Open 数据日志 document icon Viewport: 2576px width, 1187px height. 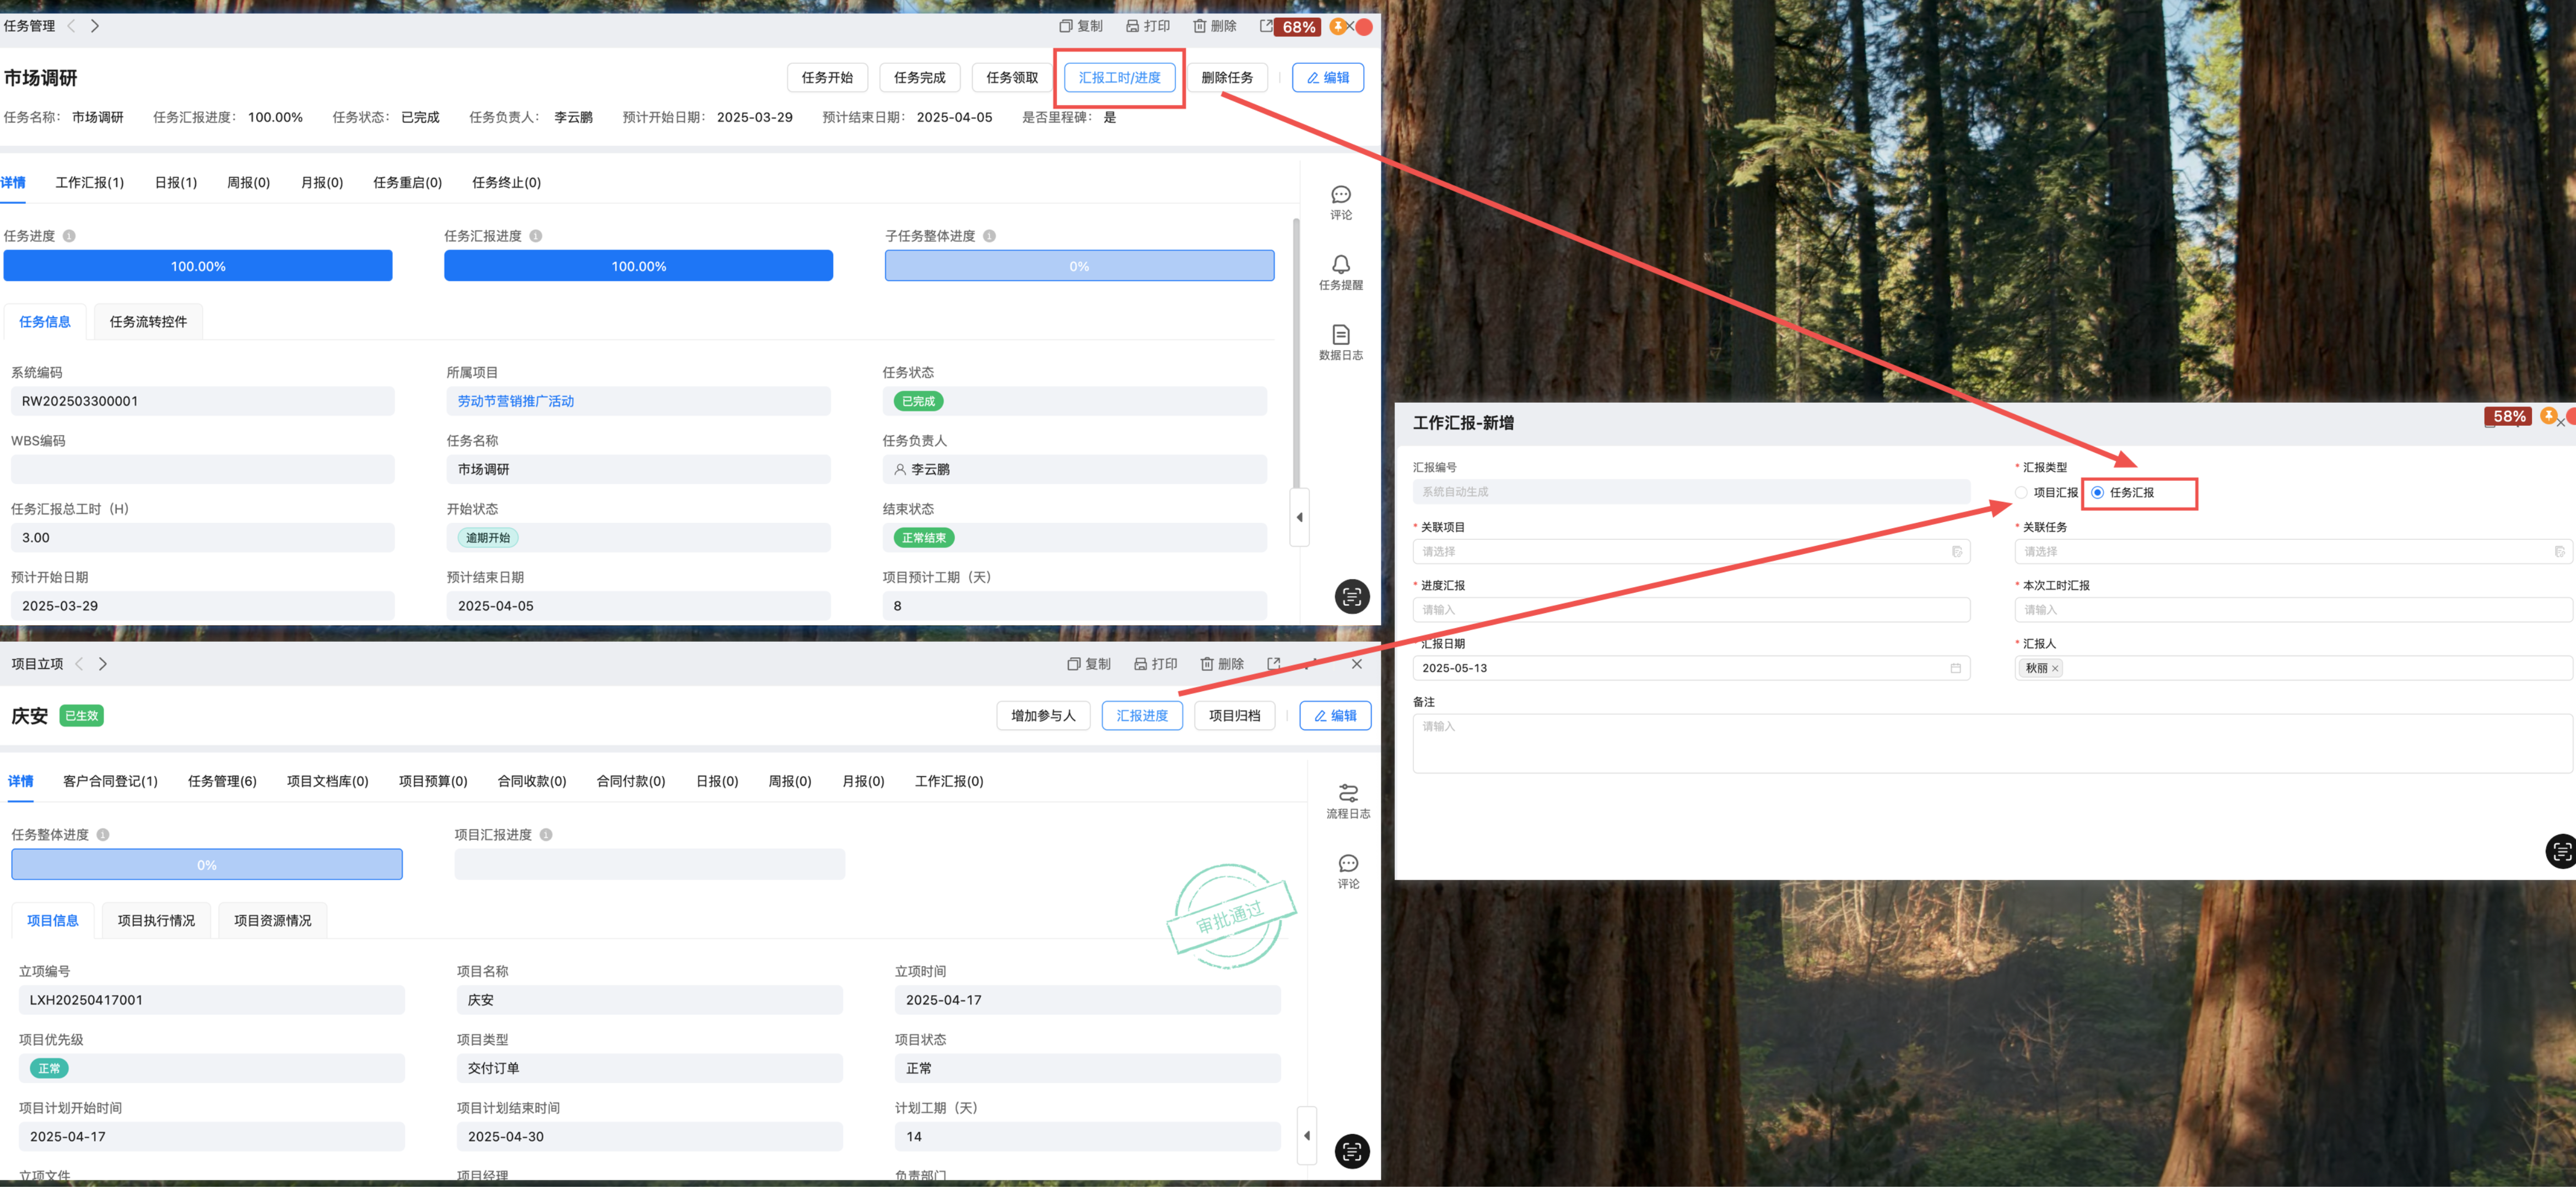point(1341,334)
